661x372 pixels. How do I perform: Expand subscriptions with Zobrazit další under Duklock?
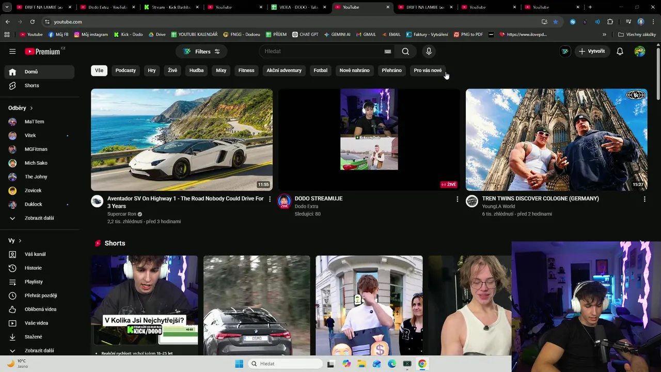[39, 218]
